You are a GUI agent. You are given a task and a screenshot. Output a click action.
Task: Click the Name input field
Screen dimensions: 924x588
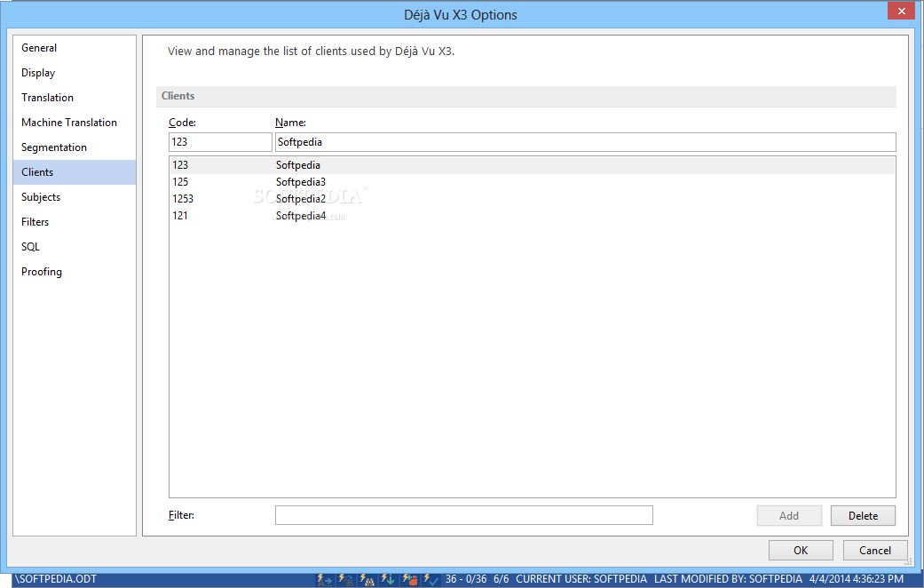(x=585, y=142)
